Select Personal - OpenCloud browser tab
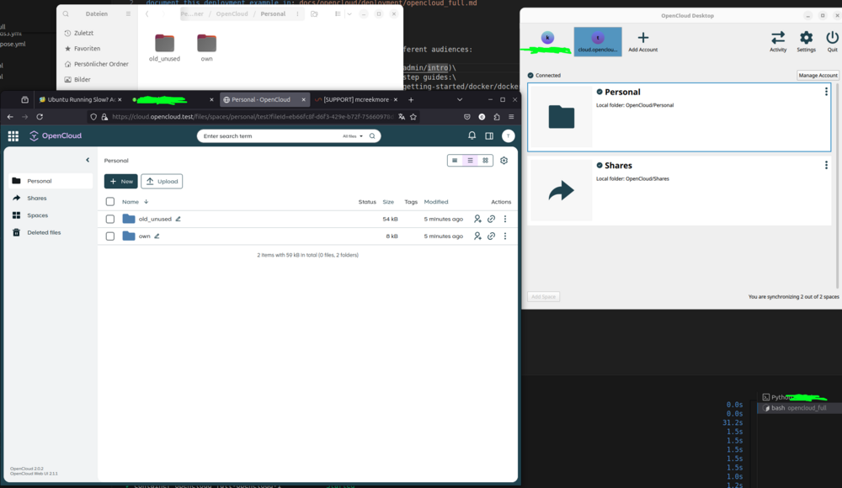 tap(264, 100)
